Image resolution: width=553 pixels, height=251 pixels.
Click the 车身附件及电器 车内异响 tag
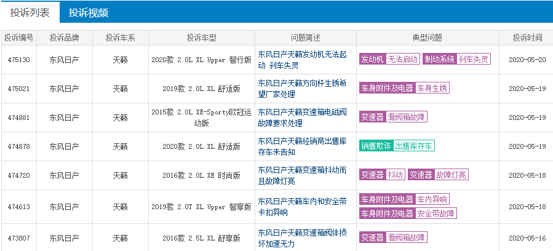(x=405, y=200)
